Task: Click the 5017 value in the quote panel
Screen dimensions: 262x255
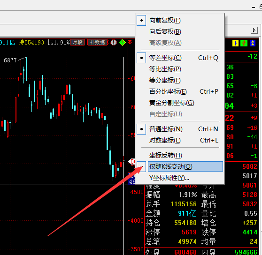Action: [250, 176]
